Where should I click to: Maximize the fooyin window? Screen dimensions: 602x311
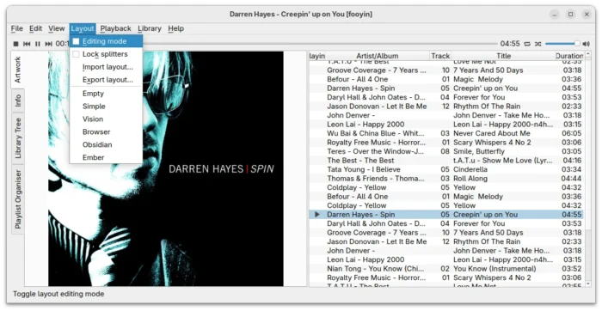coord(570,15)
